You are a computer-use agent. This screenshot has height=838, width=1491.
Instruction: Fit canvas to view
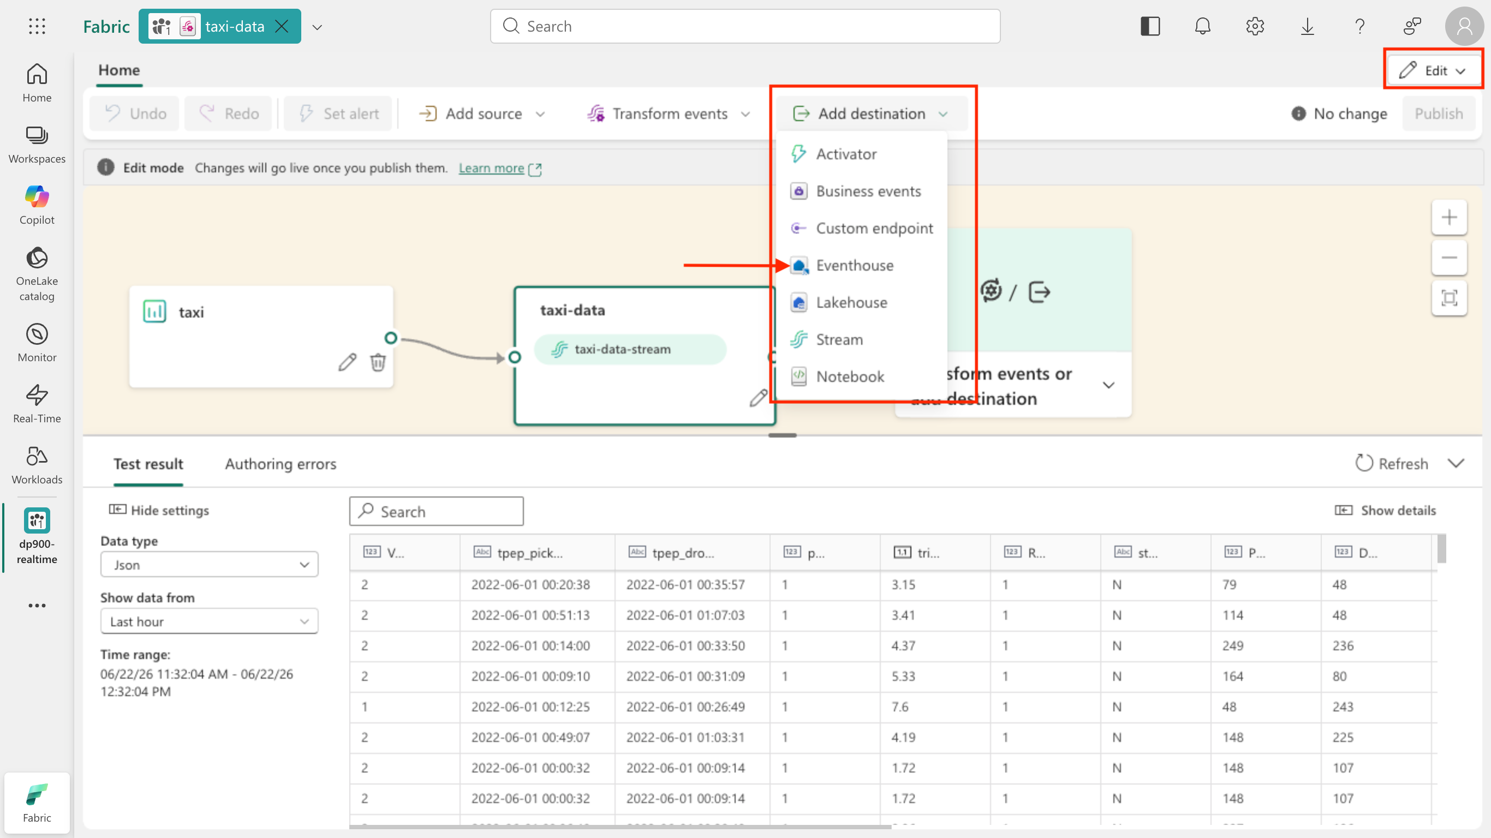point(1449,298)
